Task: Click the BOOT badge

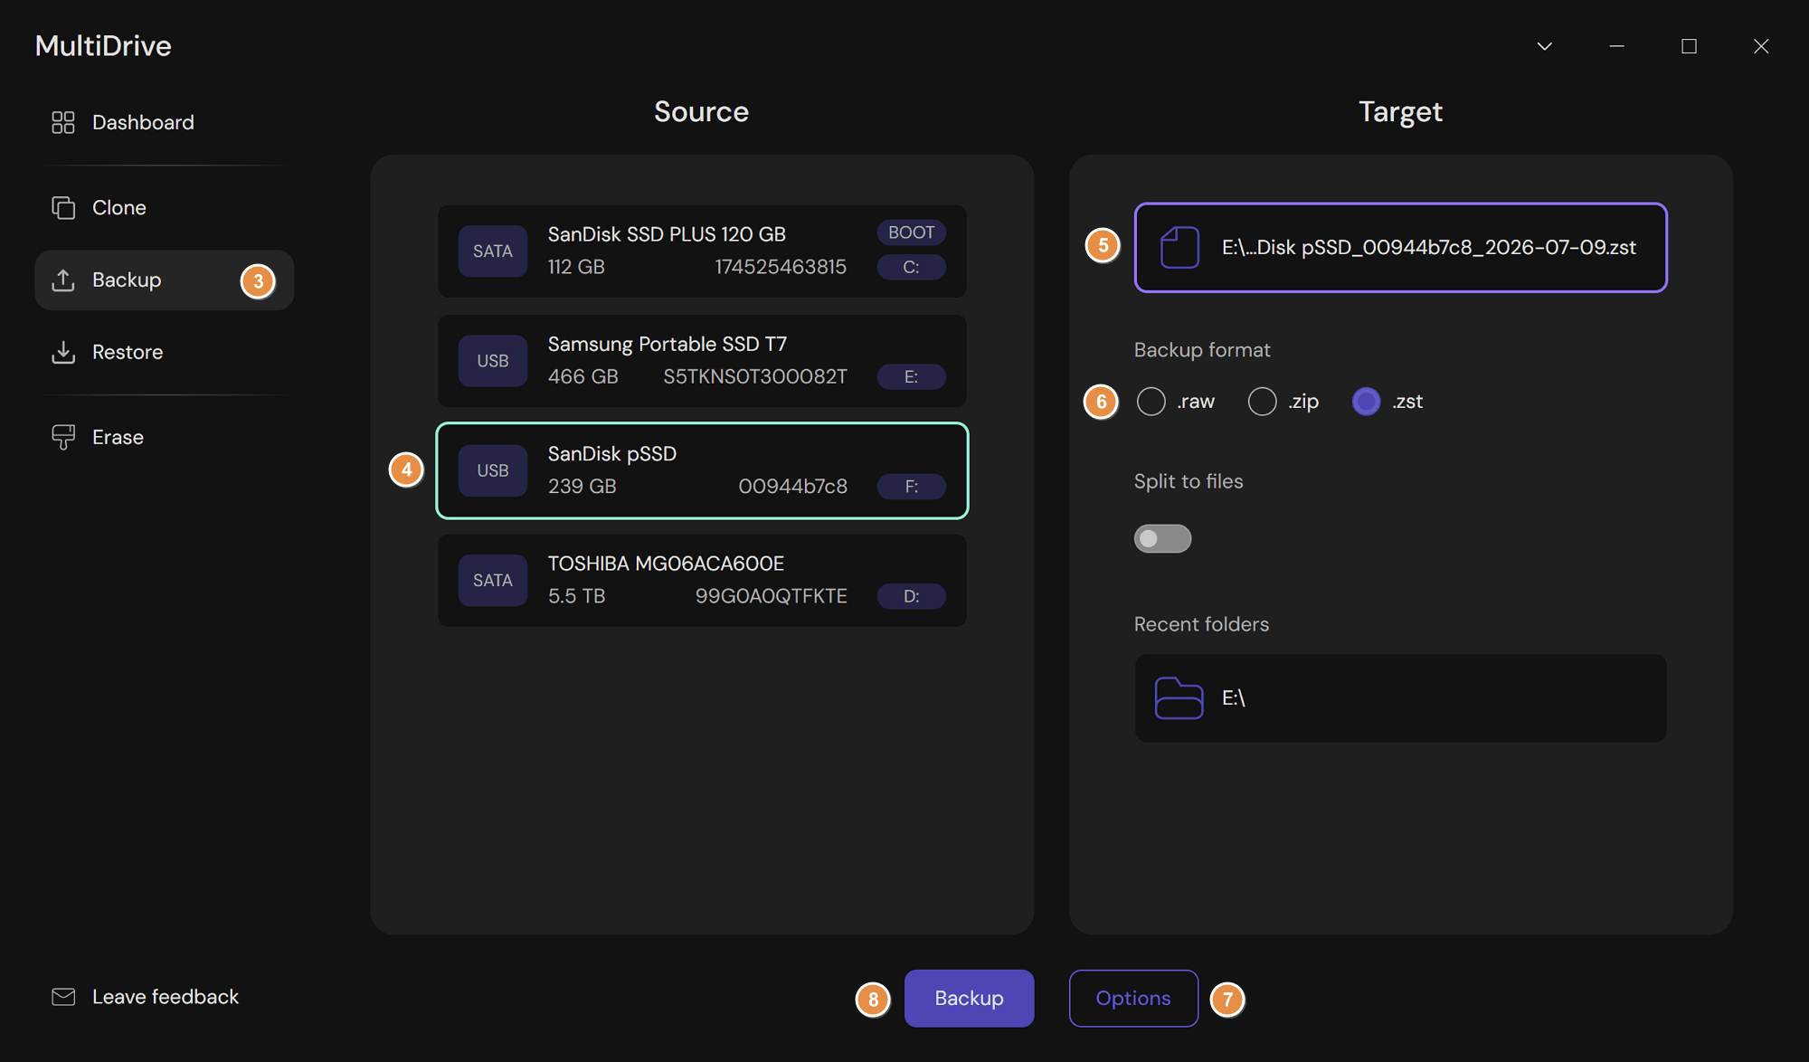Action: (x=911, y=232)
